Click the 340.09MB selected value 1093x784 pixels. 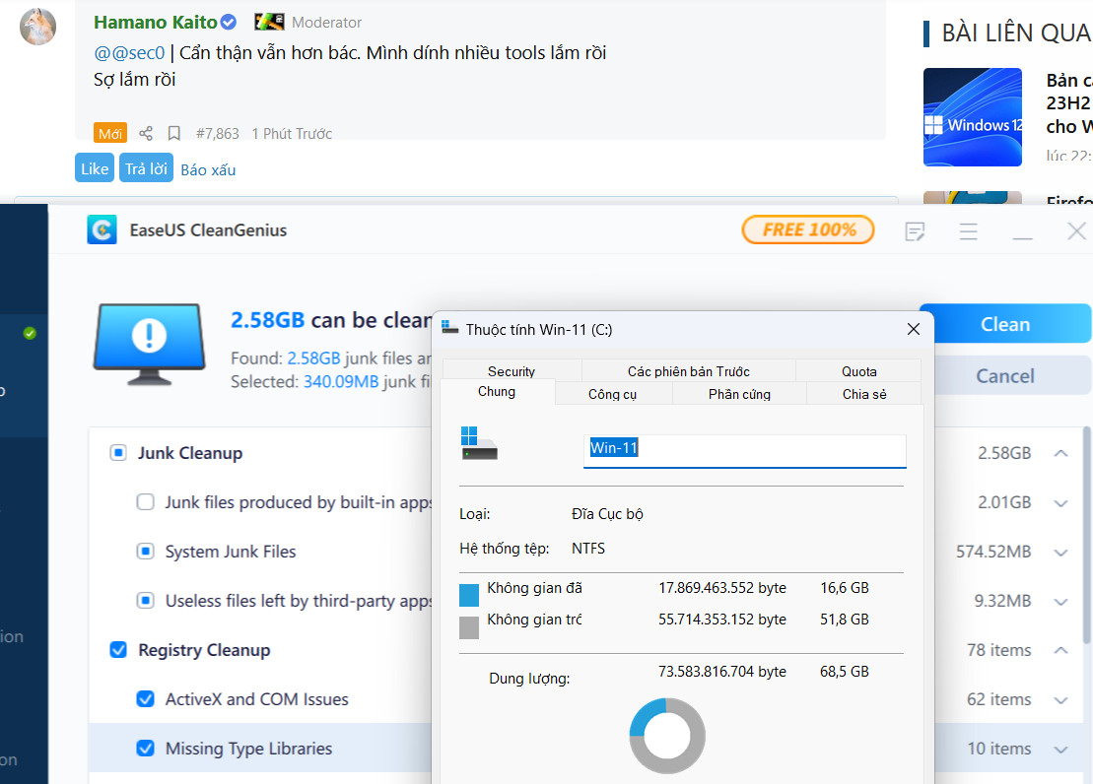341,382
